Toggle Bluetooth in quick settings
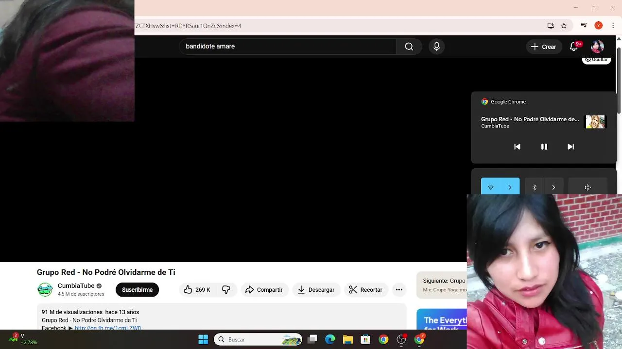Viewport: 622px width, 349px height. pyautogui.click(x=535, y=187)
